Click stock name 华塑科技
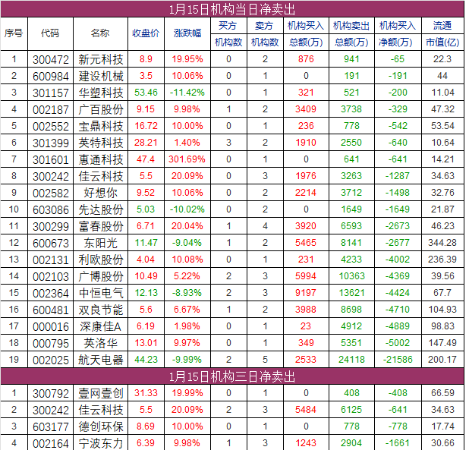 (101, 93)
